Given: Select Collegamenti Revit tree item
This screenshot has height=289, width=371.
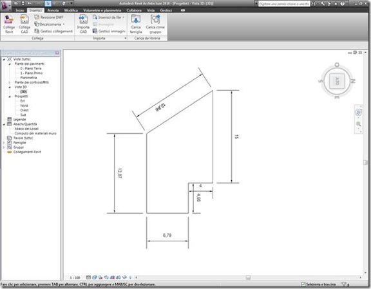Looking at the screenshot, I should coord(27,152).
